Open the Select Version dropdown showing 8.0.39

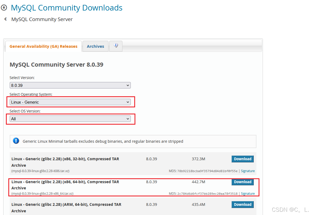[70, 85]
